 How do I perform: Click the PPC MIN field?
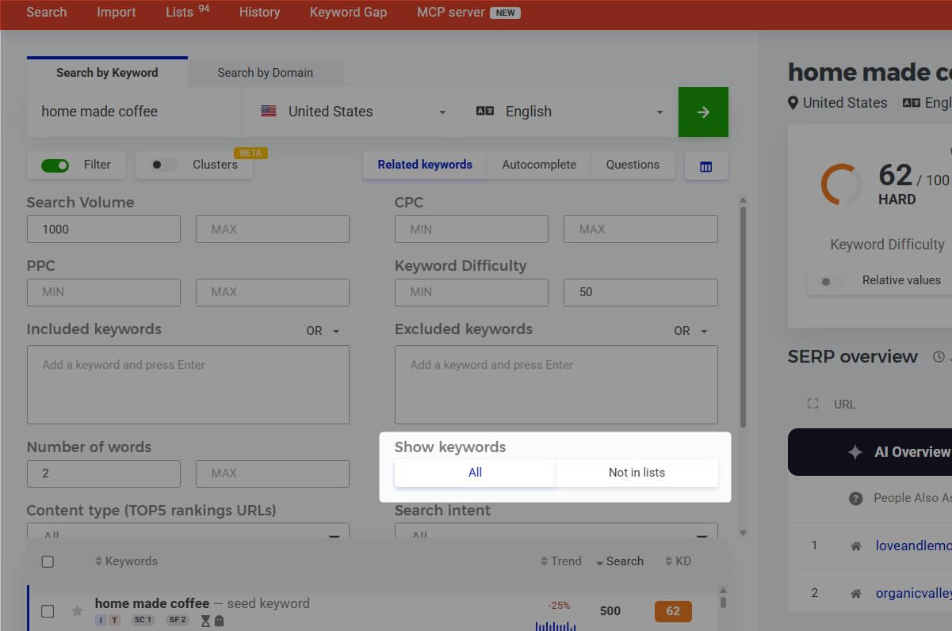[104, 292]
